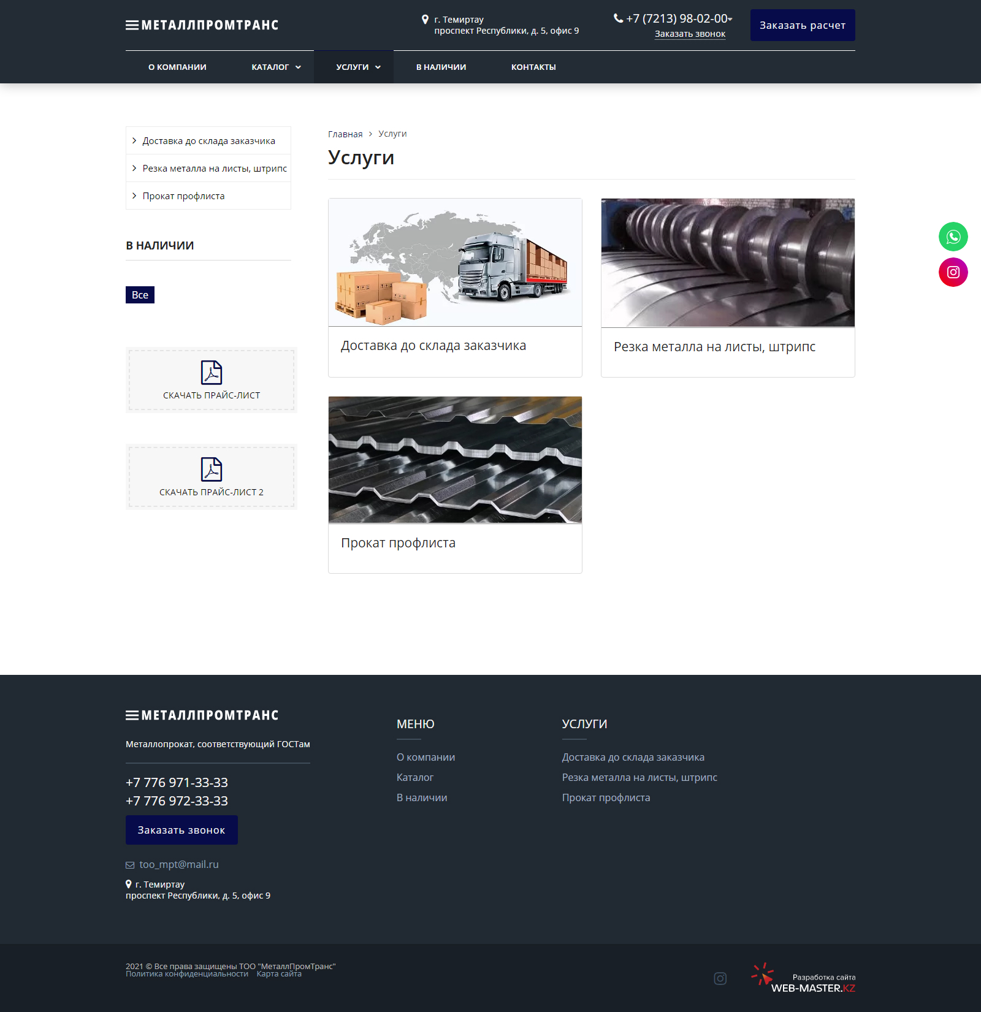Click the Заказать расчет button
This screenshot has width=981, height=1012.
803,25
